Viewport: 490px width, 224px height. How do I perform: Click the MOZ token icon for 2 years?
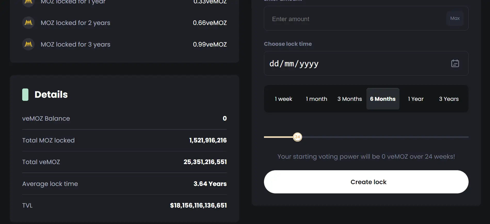[x=28, y=23]
